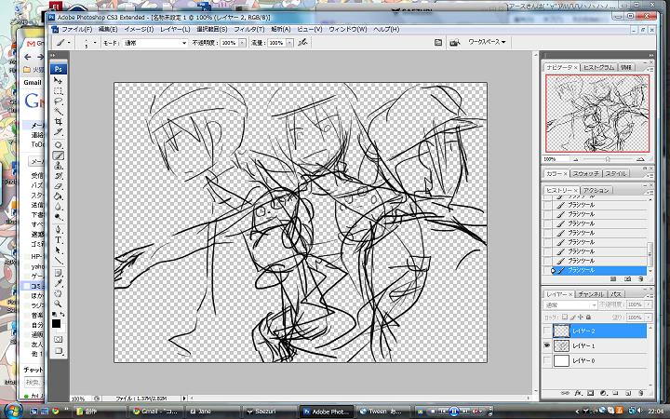Open the ファイル(F) menu
This screenshot has width=670, height=419.
point(77,30)
